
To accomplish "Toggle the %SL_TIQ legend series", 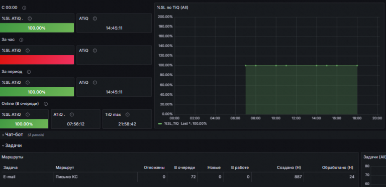I will click(171, 124).
